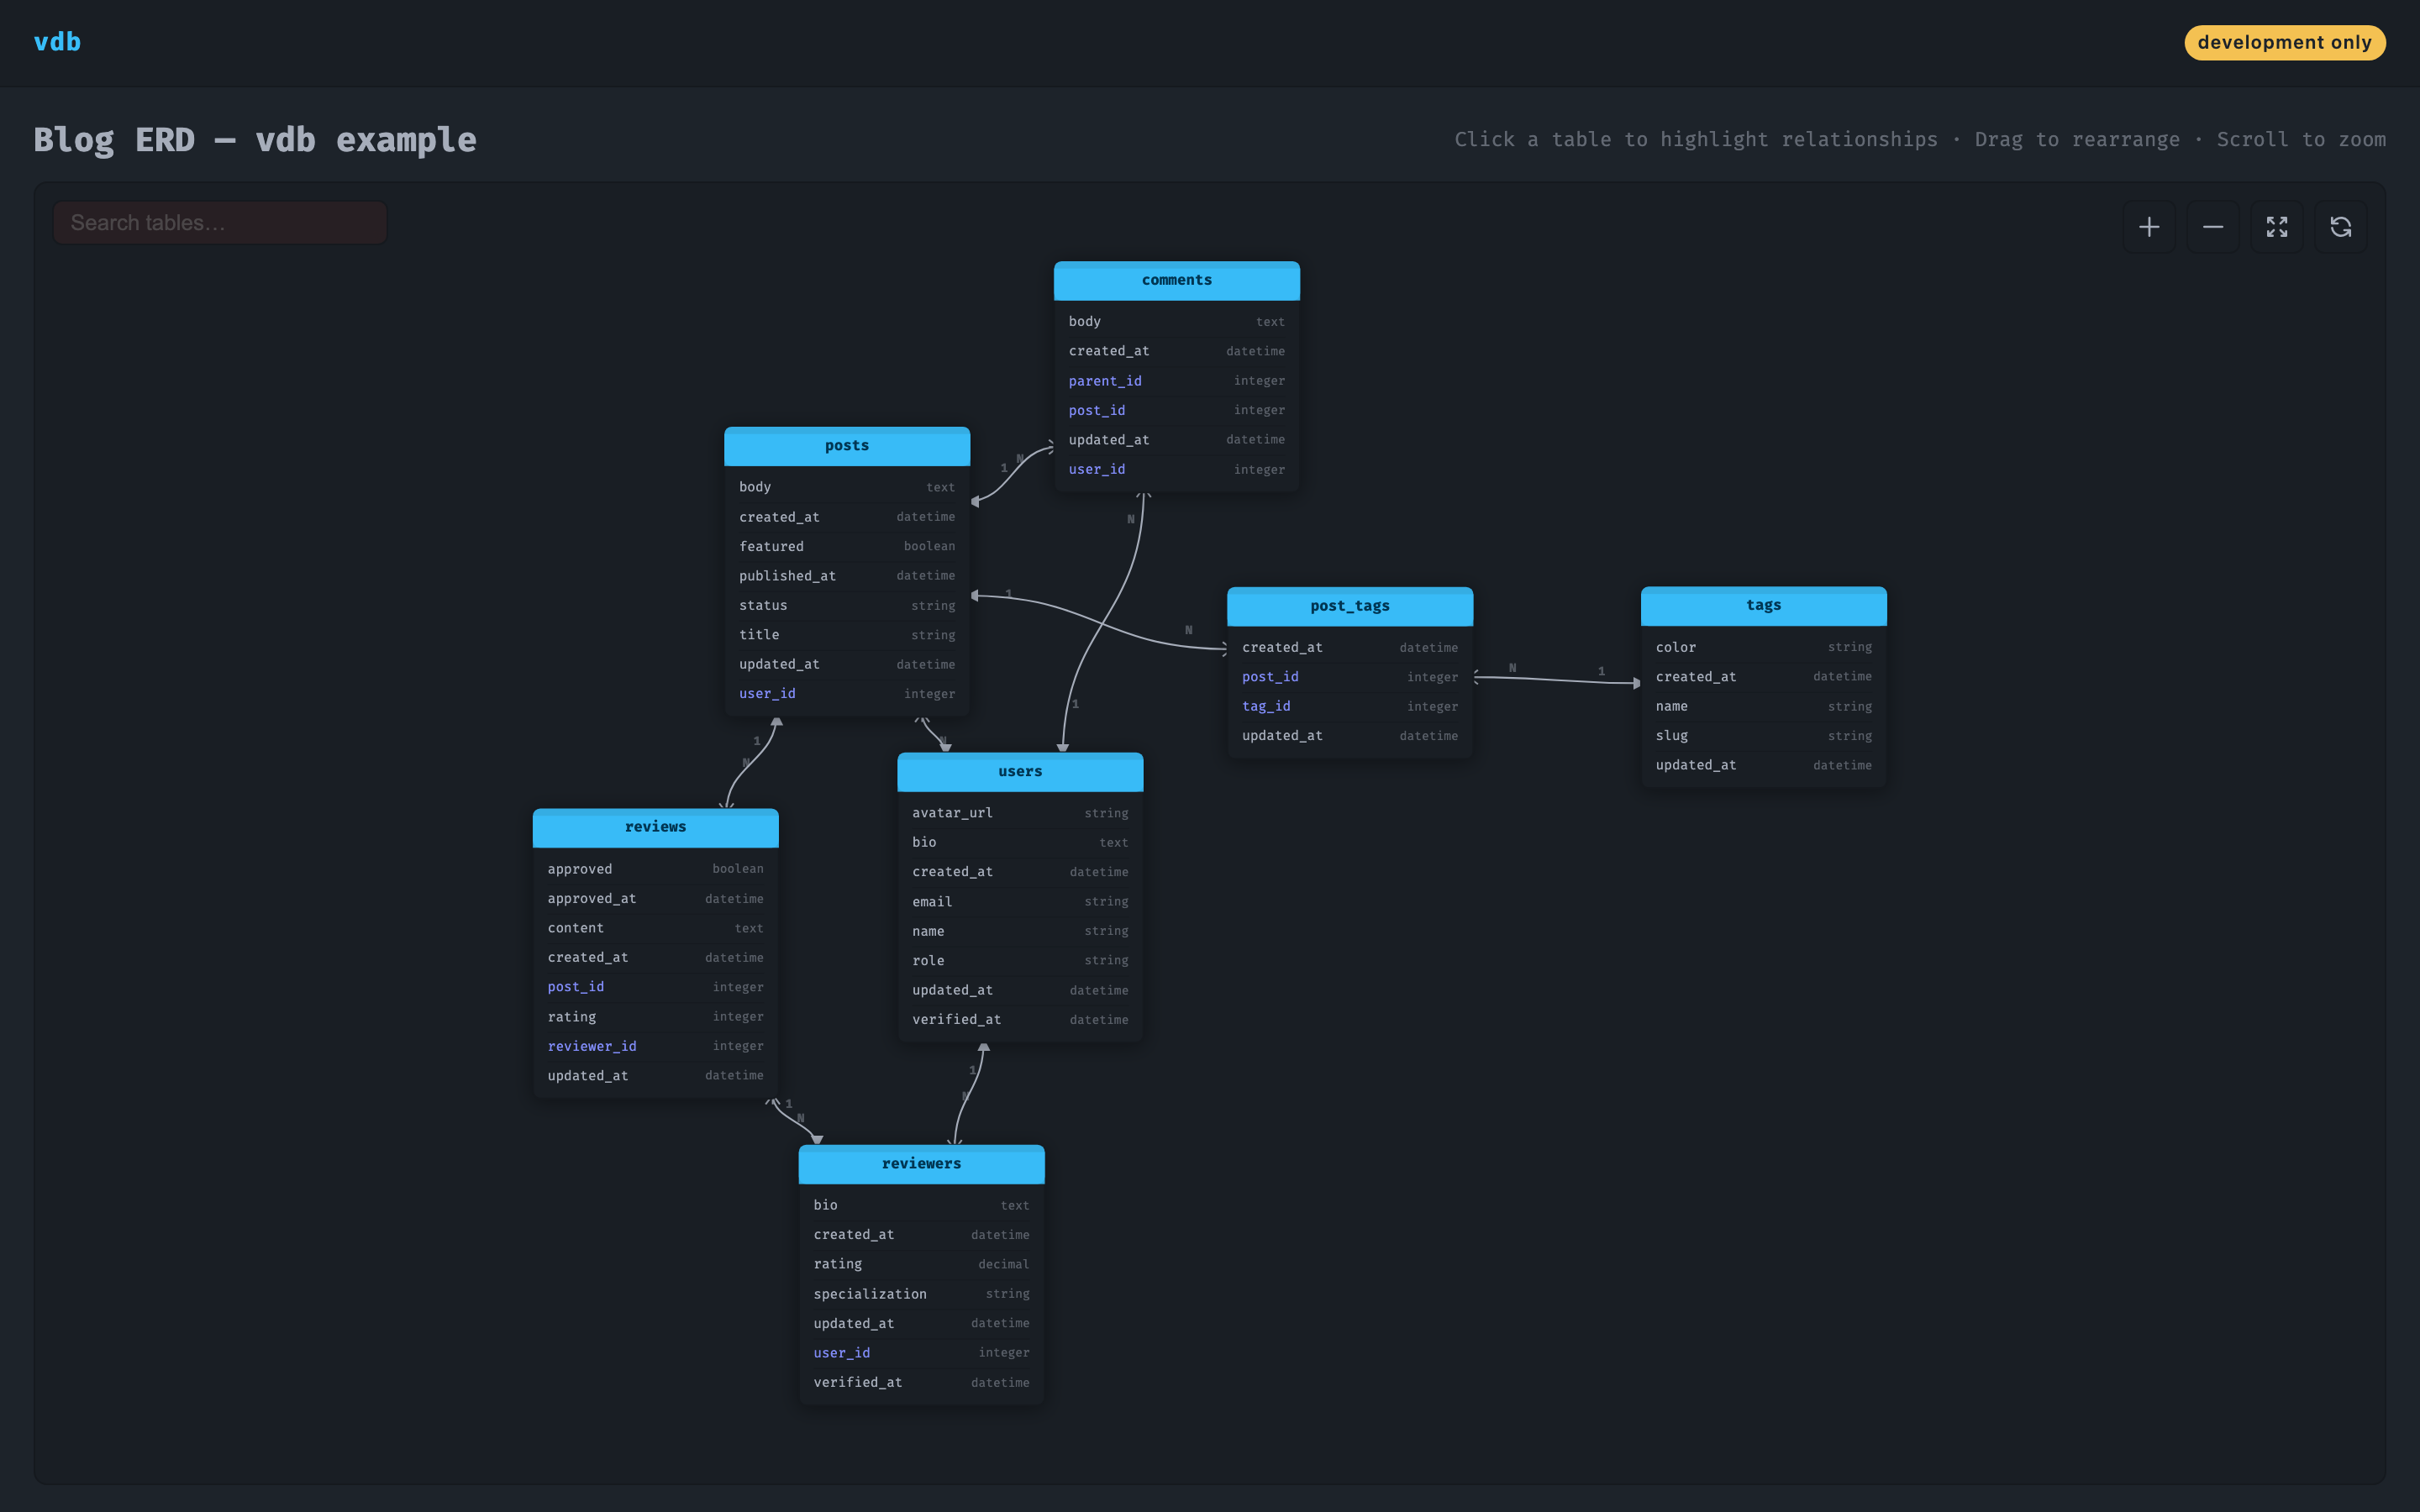Click the zoom in icon
Screen dimensions: 2420x1512
2149,227
